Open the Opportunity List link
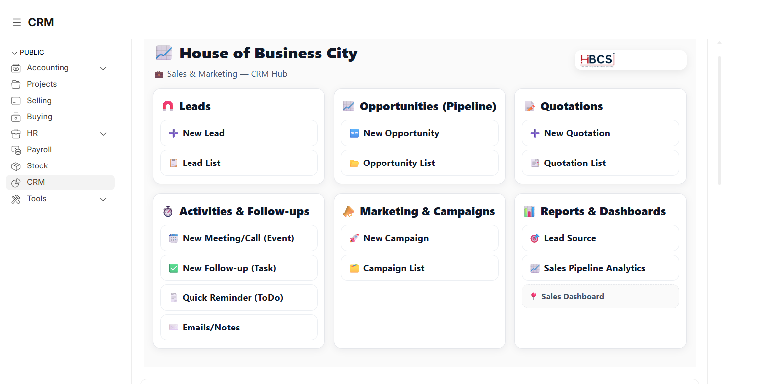The width and height of the screenshot is (765, 384). pyautogui.click(x=419, y=163)
